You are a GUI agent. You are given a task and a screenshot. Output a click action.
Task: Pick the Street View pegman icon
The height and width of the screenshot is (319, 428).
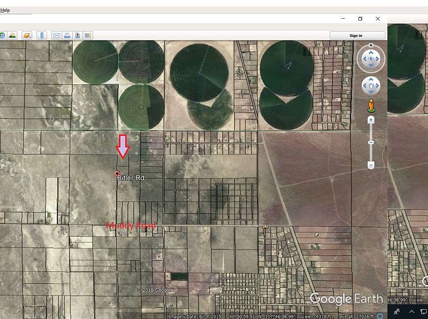(x=371, y=106)
